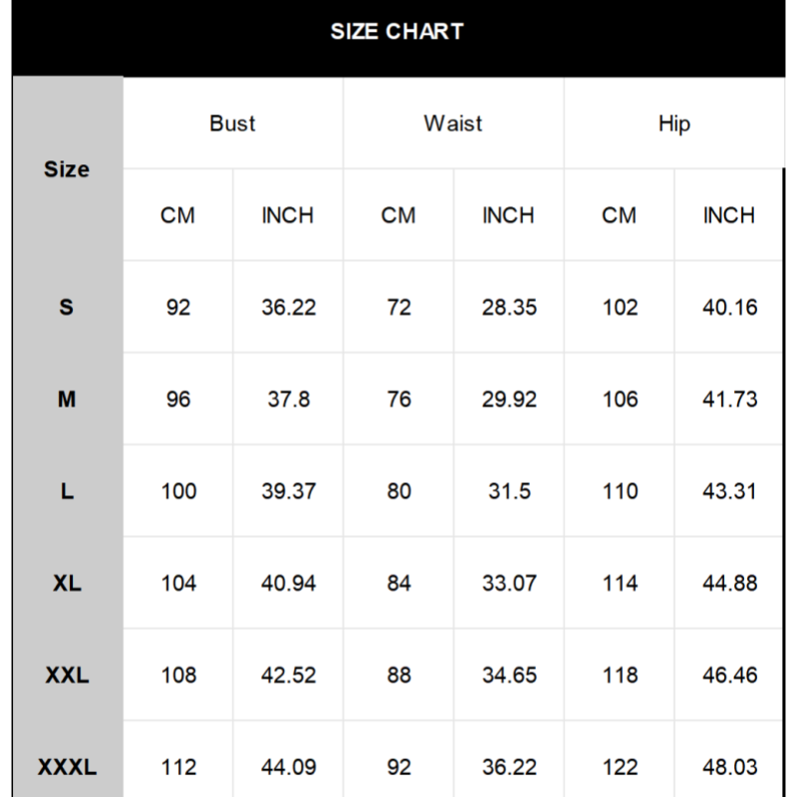Select the Hip column header

click(x=674, y=124)
